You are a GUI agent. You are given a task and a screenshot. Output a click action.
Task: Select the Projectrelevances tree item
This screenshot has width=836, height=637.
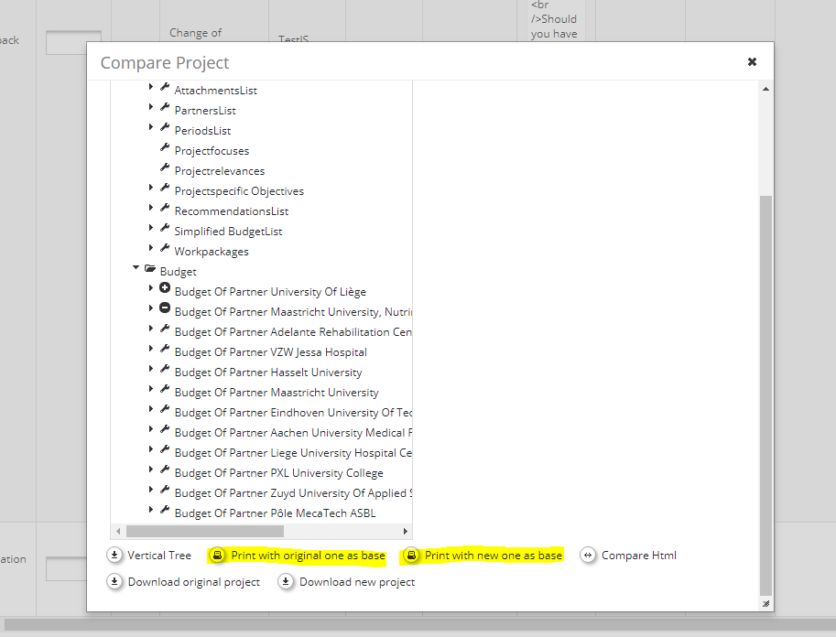(219, 171)
